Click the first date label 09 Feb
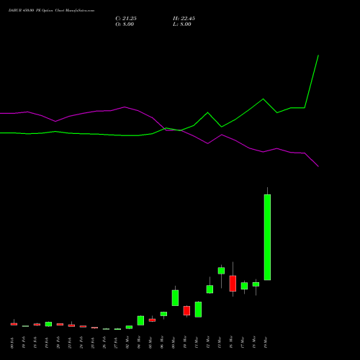The height and width of the screenshot is (360, 360). [x=12, y=343]
